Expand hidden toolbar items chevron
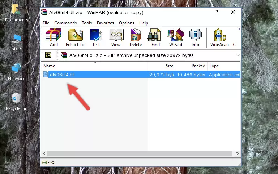 click(239, 29)
